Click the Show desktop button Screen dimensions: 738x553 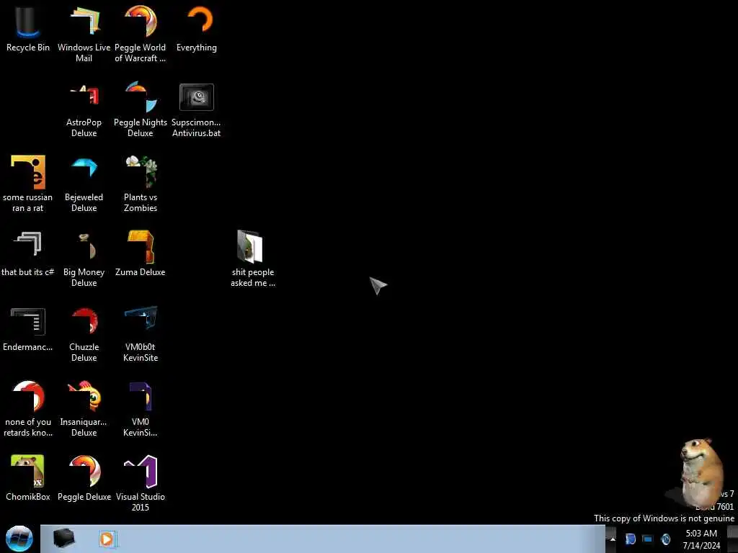pyautogui.click(x=732, y=539)
